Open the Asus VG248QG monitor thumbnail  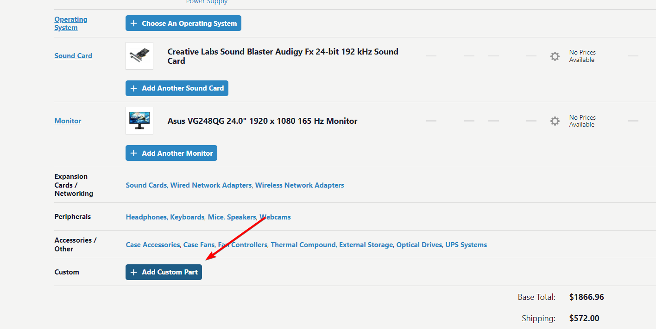pos(139,121)
